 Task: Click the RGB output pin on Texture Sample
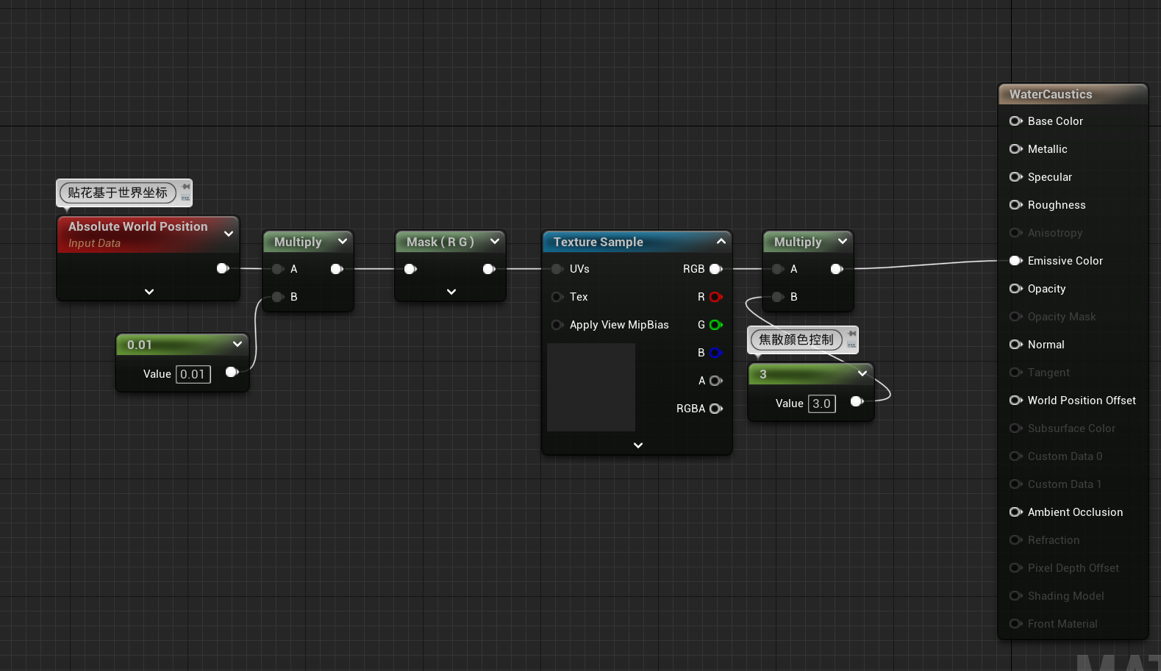pyautogui.click(x=716, y=269)
